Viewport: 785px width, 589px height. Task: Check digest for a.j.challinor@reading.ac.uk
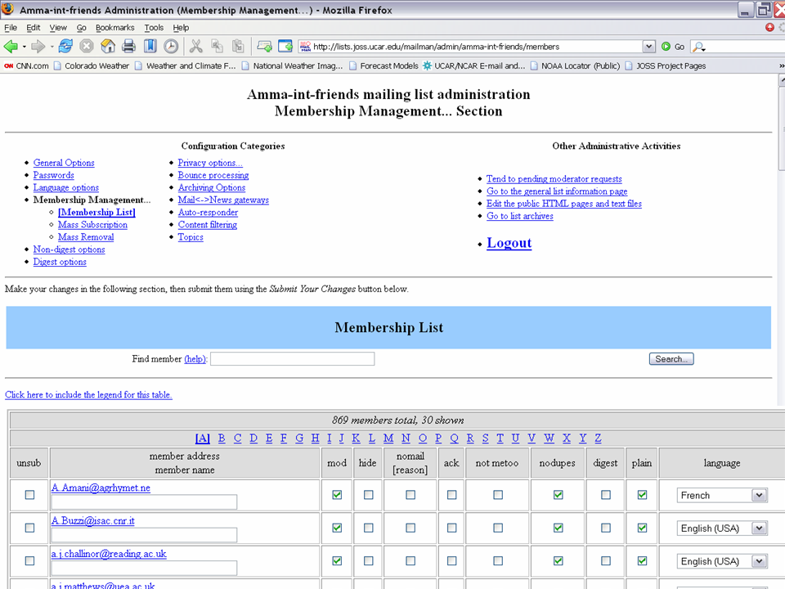point(606,561)
